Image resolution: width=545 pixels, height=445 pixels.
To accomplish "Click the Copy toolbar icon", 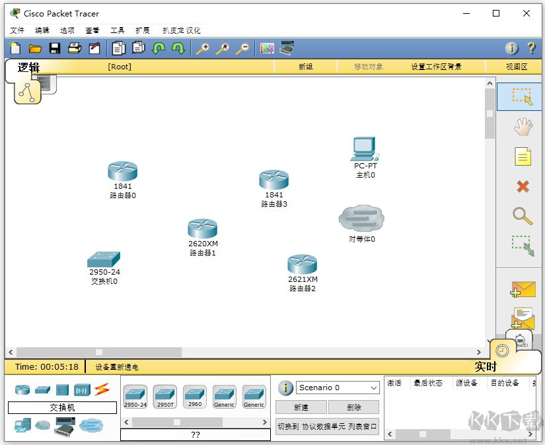I will 118,48.
